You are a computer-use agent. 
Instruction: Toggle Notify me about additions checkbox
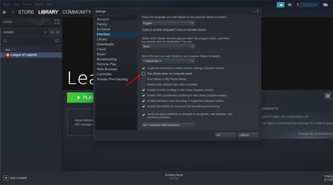pyautogui.click(x=144, y=115)
